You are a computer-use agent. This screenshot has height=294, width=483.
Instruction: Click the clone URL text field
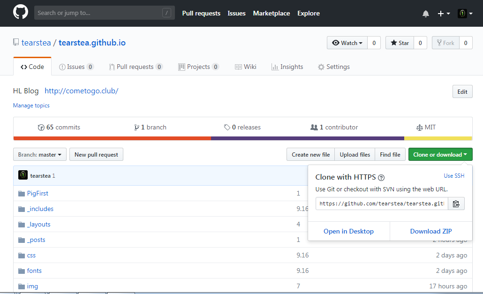(382, 204)
